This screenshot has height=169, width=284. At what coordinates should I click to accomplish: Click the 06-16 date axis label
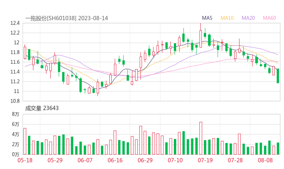[115, 160]
